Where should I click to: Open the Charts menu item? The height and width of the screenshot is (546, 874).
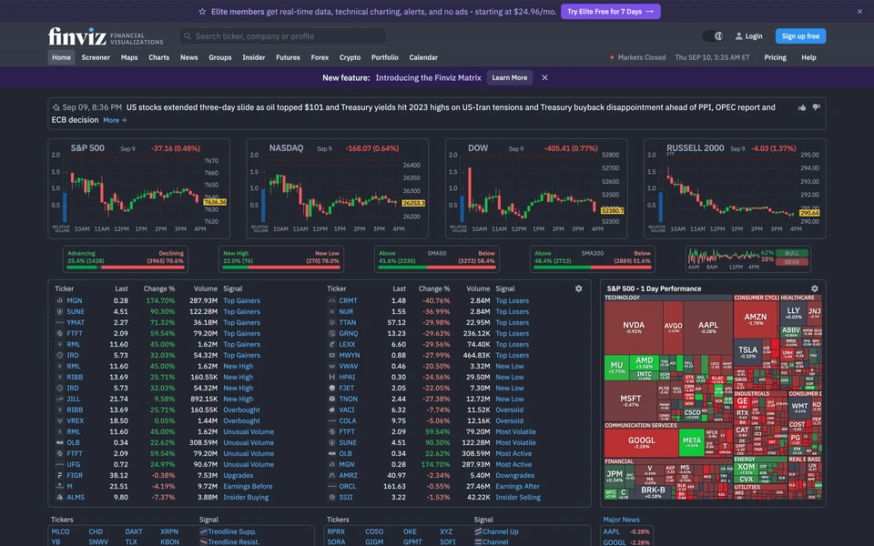158,57
